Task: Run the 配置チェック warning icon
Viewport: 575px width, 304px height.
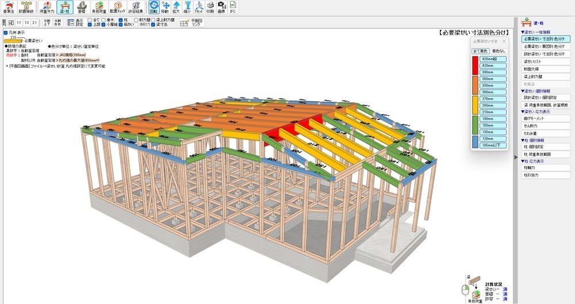Action: click(118, 7)
